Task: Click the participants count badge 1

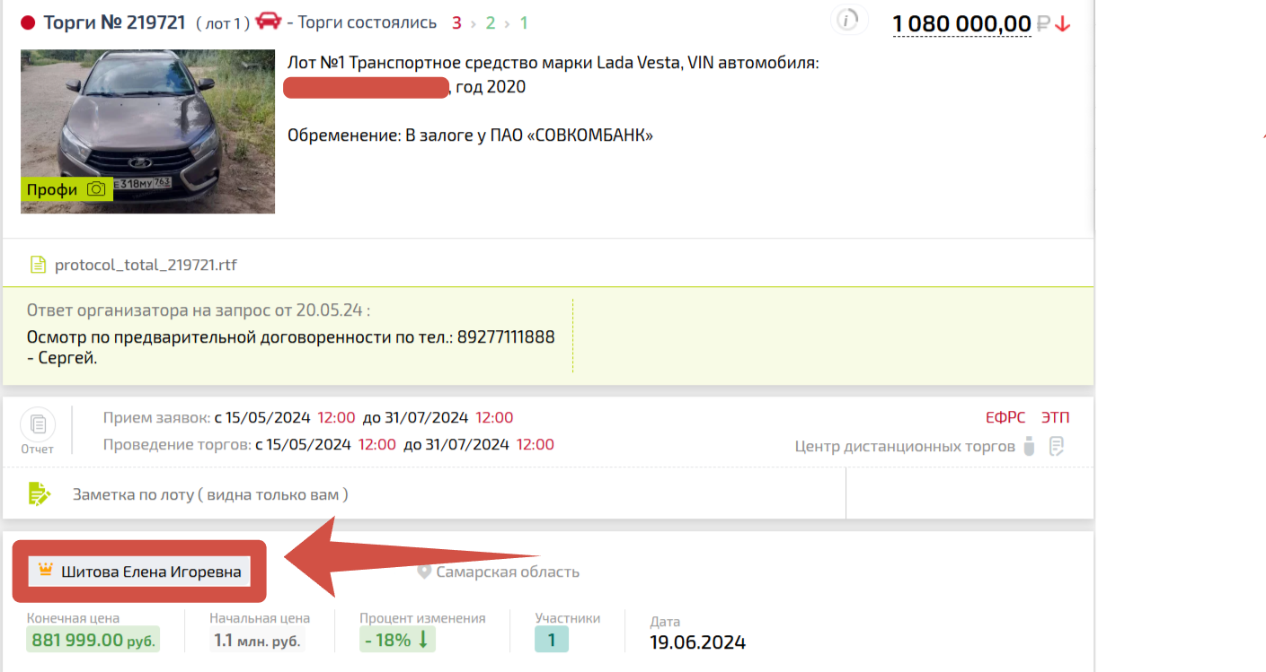Action: pos(552,640)
